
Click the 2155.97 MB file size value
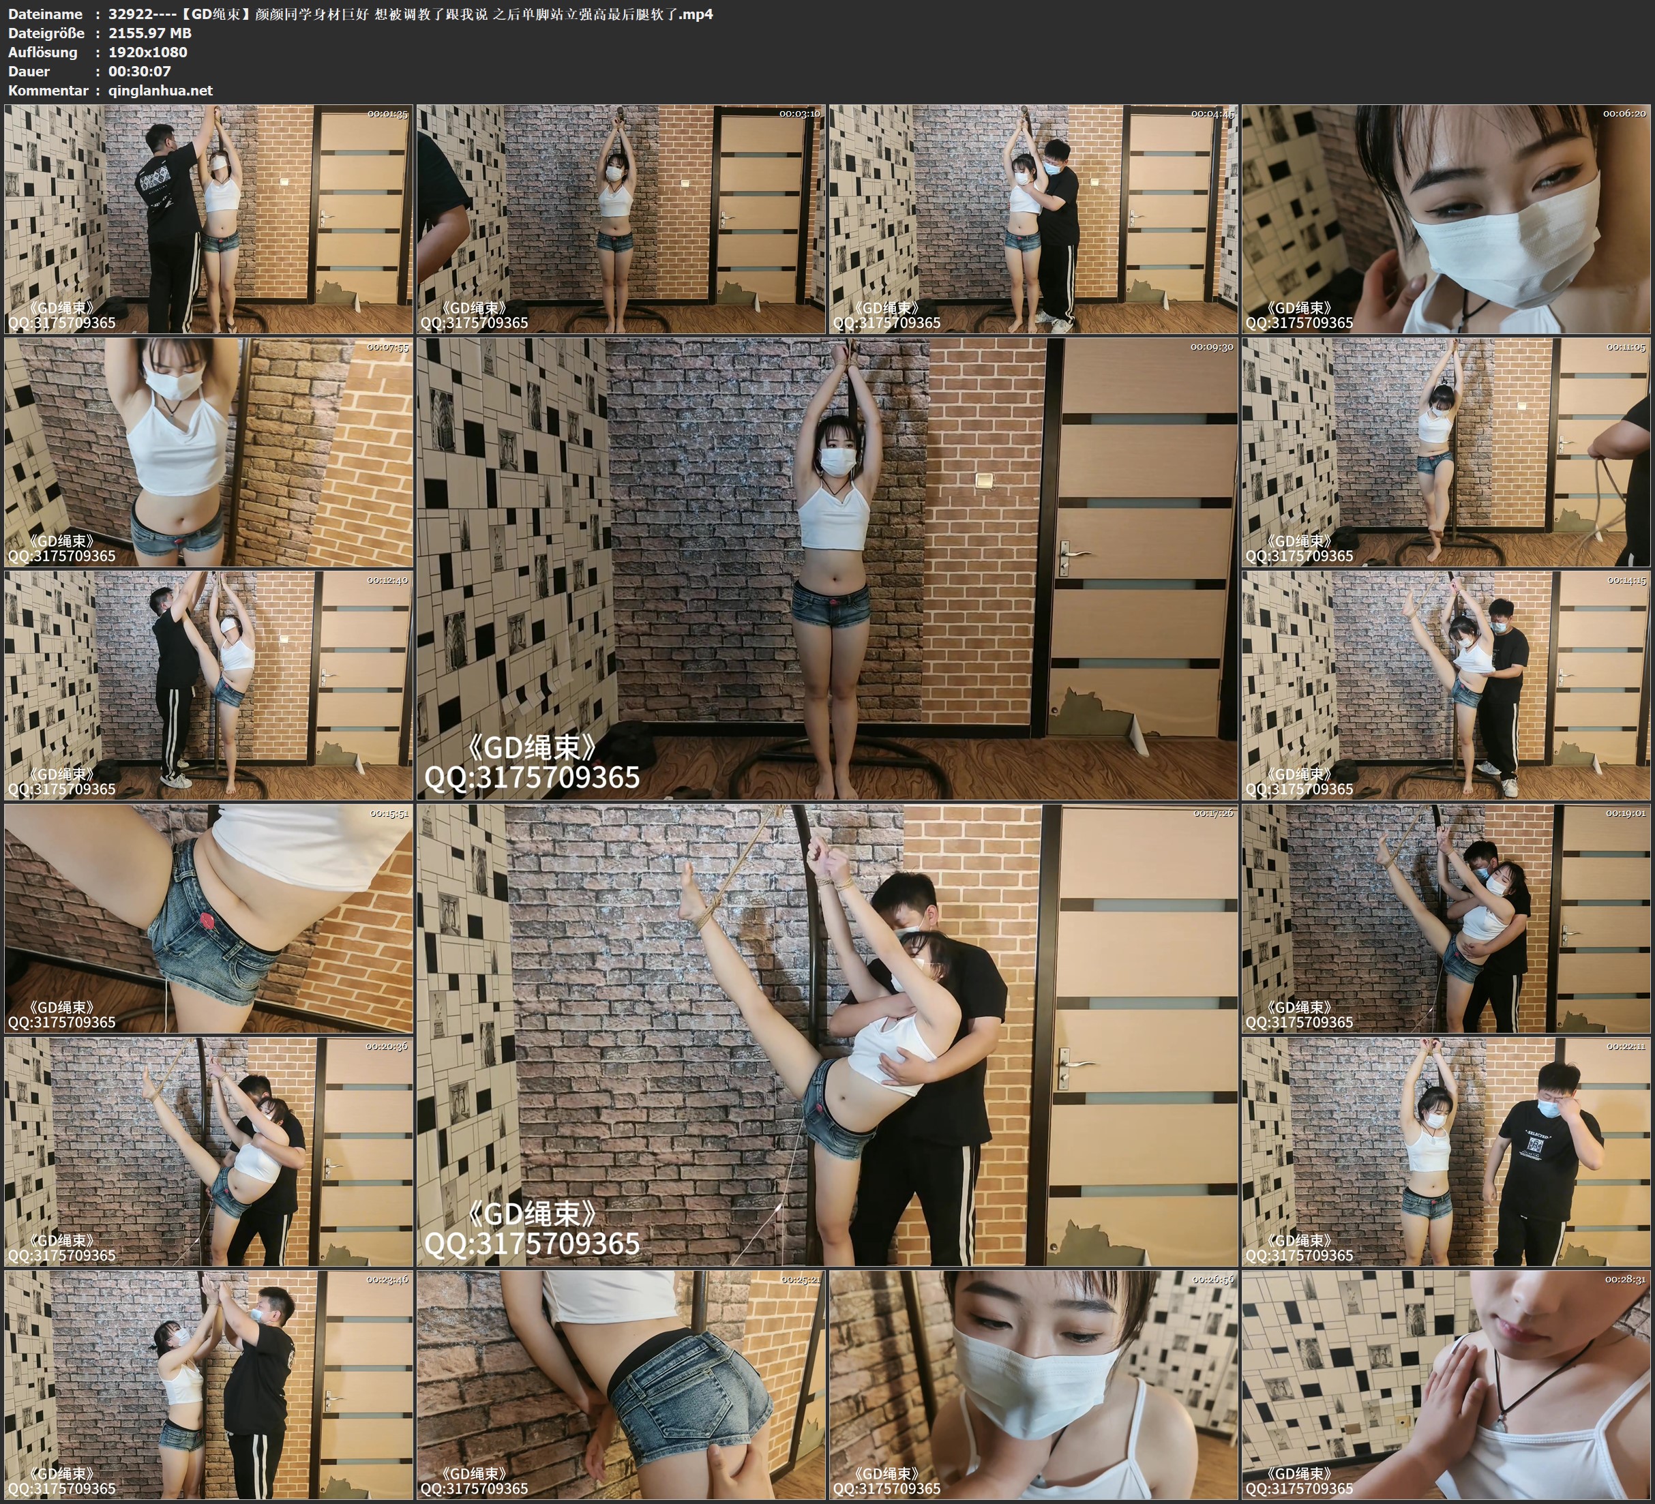[x=150, y=33]
